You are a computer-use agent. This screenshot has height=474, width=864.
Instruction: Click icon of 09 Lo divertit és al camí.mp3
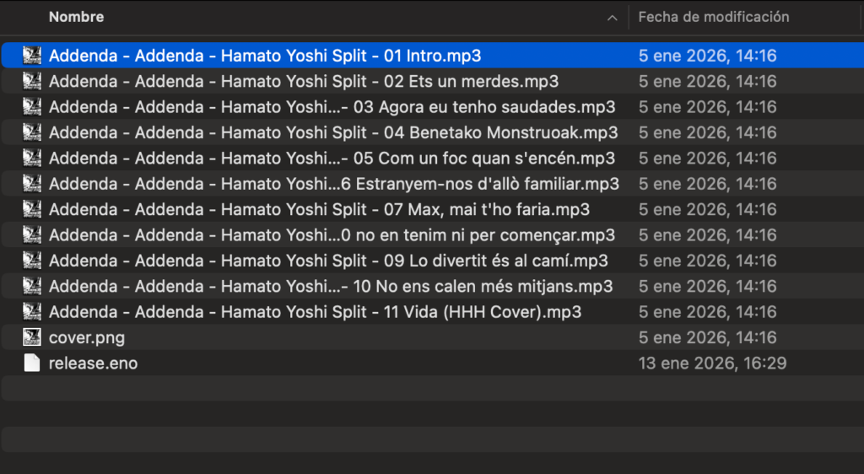[x=32, y=261]
